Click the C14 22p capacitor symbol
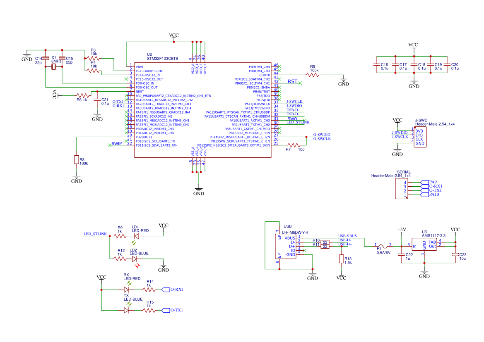Viewport: 484px width, 342px height. coord(46,58)
